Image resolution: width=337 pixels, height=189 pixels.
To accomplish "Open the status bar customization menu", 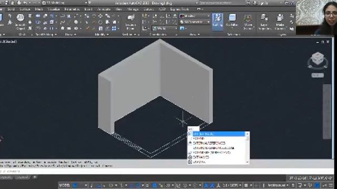I will [331, 185].
